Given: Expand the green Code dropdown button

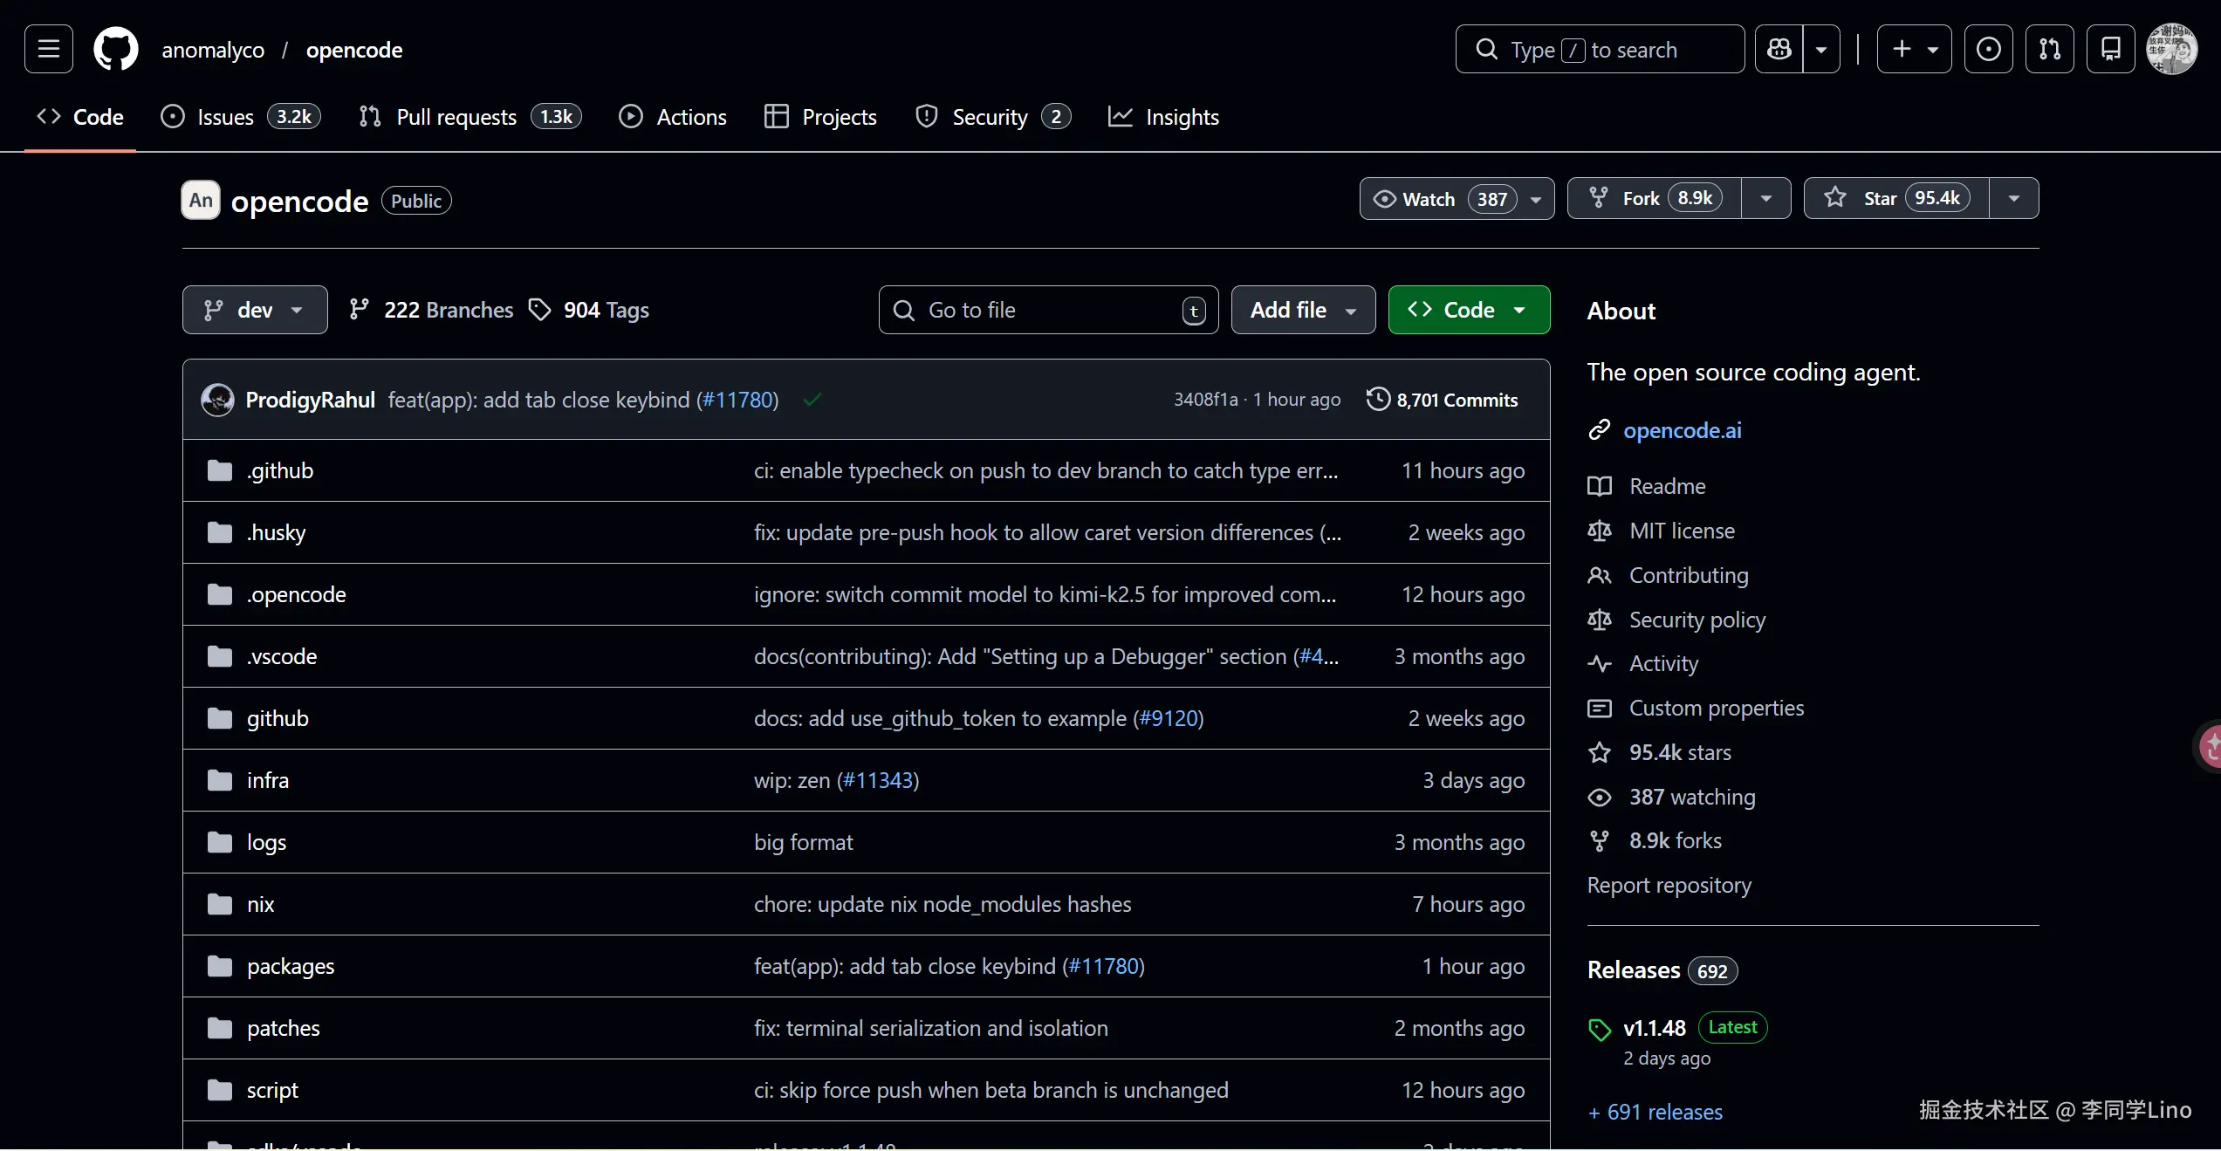Looking at the screenshot, I should pos(1469,310).
